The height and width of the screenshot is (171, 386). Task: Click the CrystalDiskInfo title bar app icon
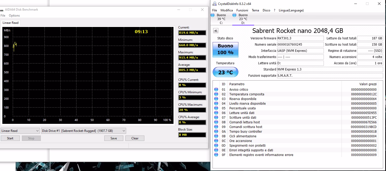tap(214, 4)
